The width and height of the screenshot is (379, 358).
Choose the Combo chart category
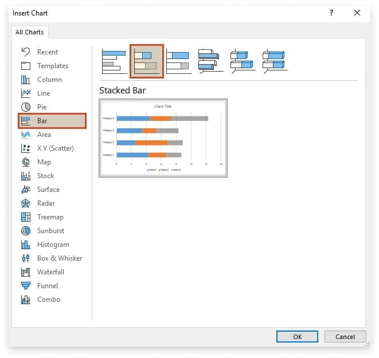48,300
